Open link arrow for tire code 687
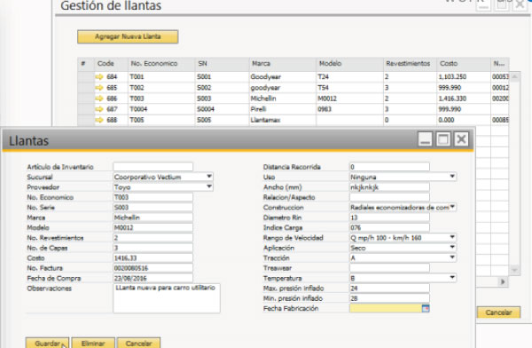The image size is (532, 348). 99,109
